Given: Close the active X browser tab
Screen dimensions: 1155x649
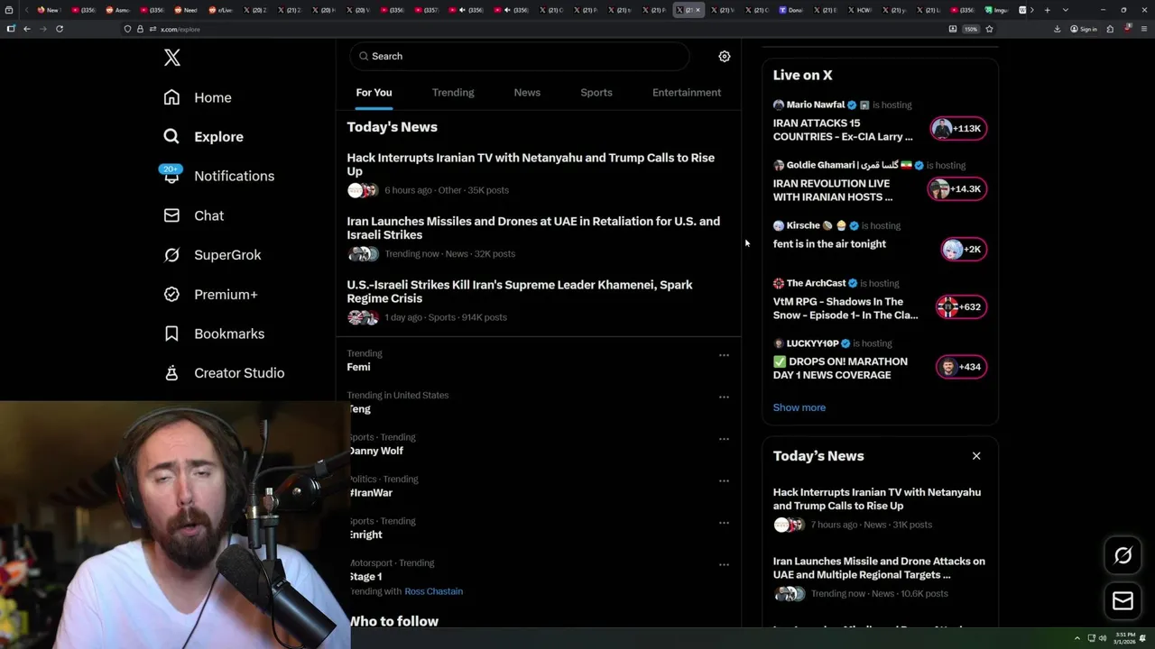Looking at the screenshot, I should [698, 10].
